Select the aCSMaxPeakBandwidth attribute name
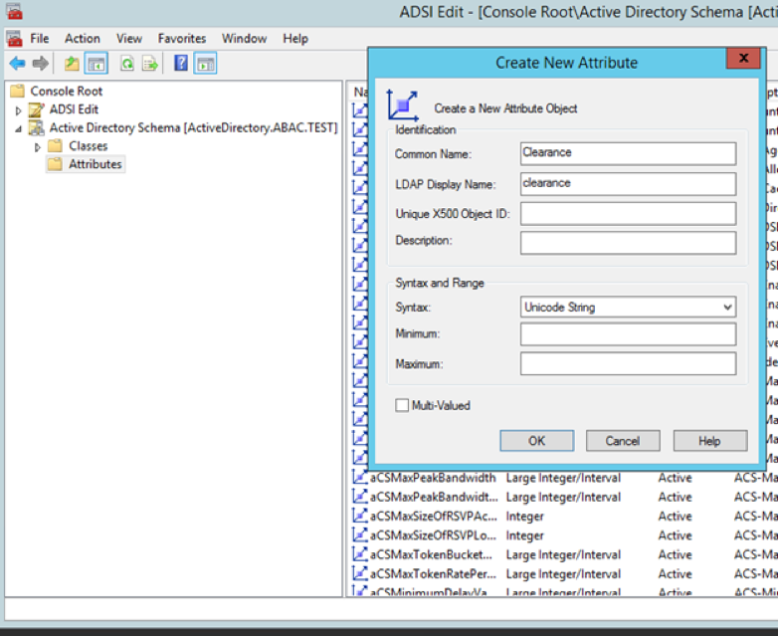The width and height of the screenshot is (778, 636). [433, 478]
